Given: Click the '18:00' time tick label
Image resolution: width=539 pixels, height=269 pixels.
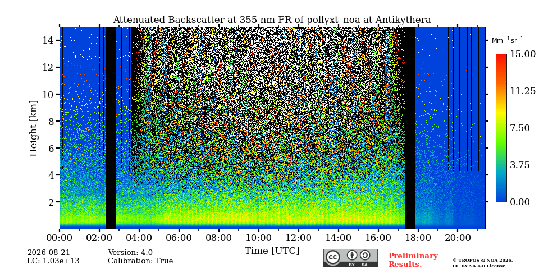Looking at the screenshot, I should pos(418,238).
